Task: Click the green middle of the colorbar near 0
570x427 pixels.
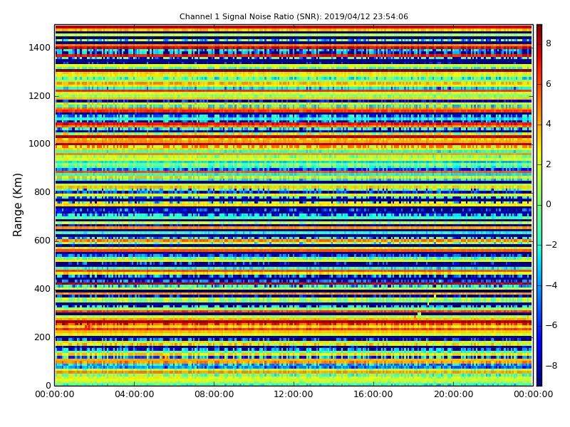Action: [x=539, y=204]
